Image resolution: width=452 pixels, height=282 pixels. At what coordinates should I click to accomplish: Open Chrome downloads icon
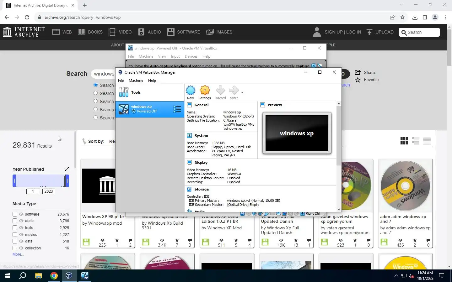pyautogui.click(x=415, y=17)
